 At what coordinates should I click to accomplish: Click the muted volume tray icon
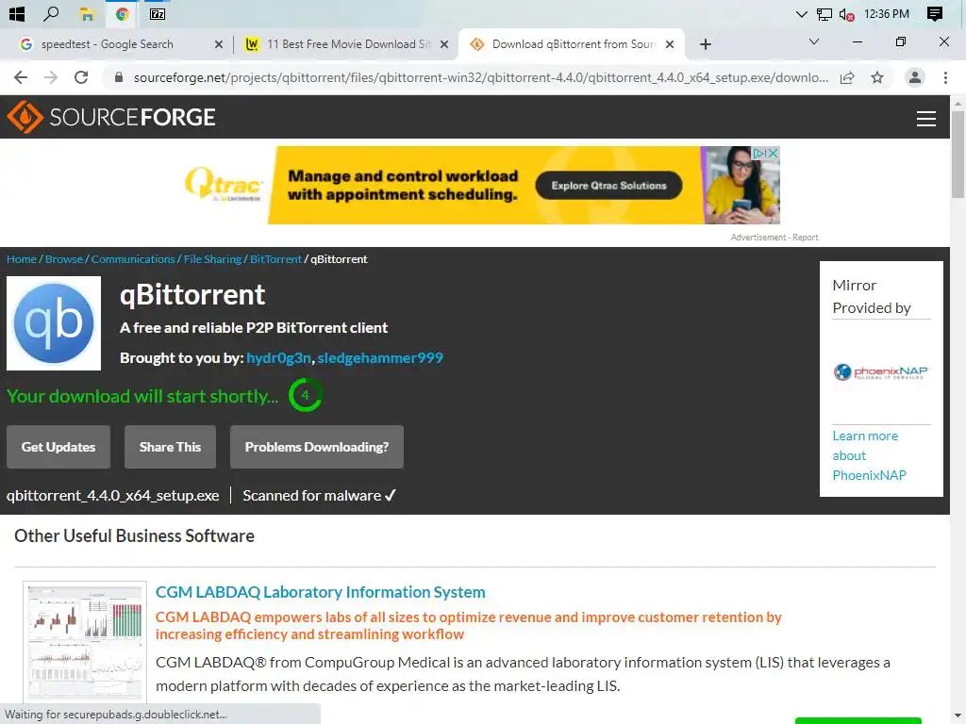[x=846, y=14]
